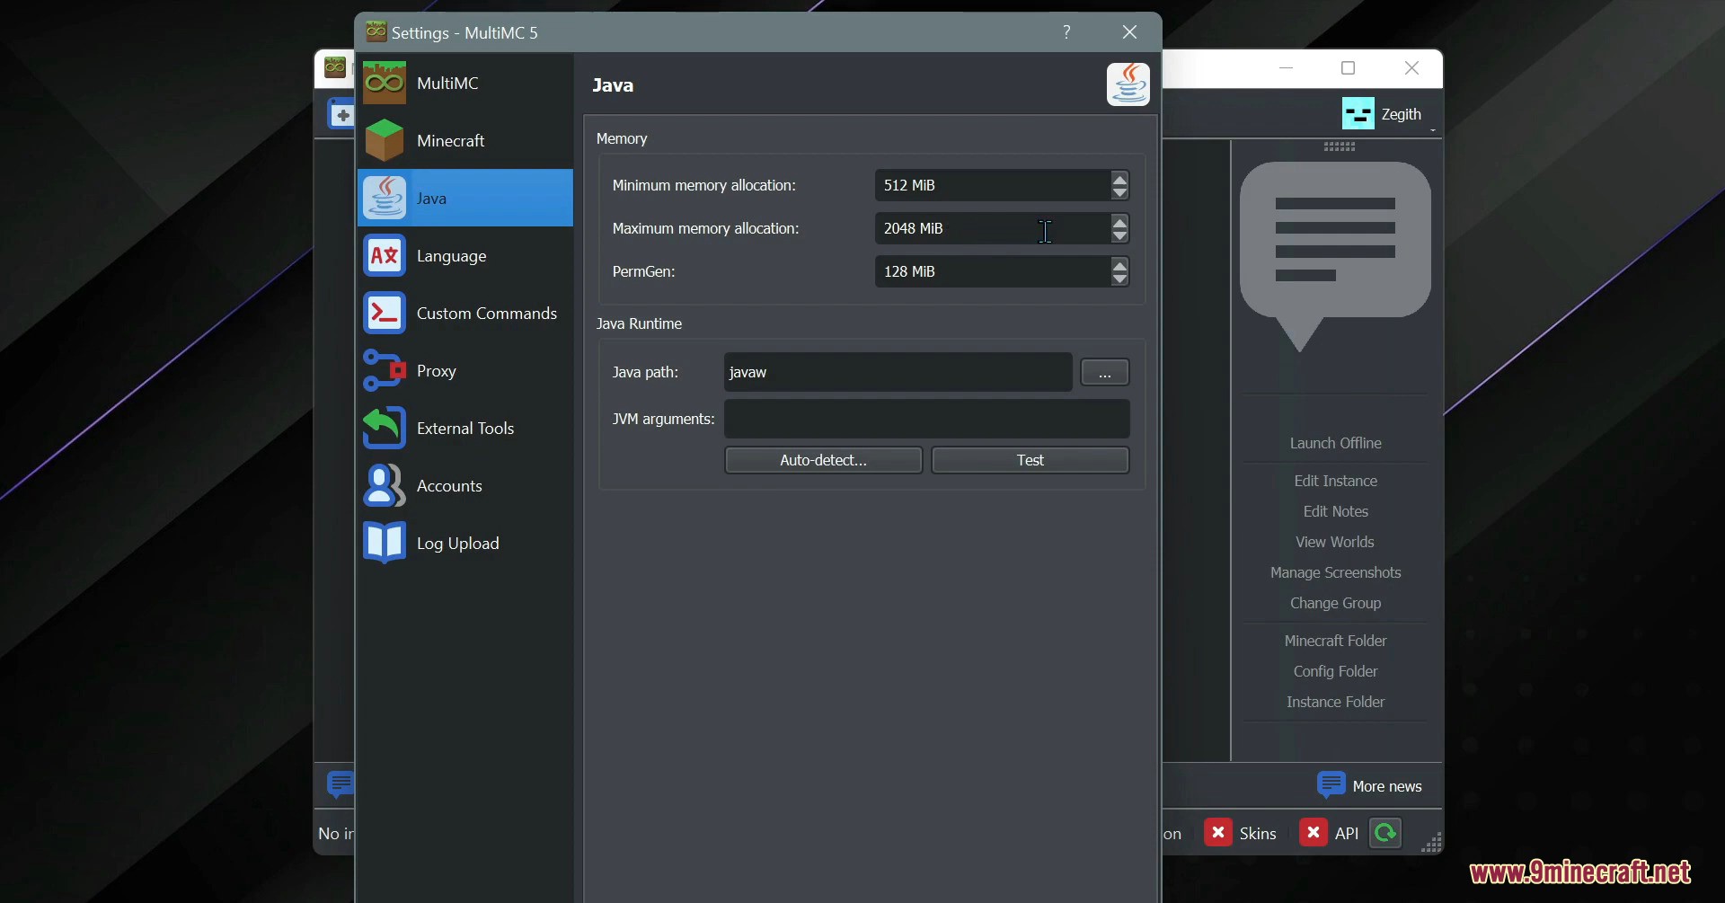Viewport: 1725px width, 903px height.
Task: Click the Zegith account avatar icon
Action: coord(1358,114)
